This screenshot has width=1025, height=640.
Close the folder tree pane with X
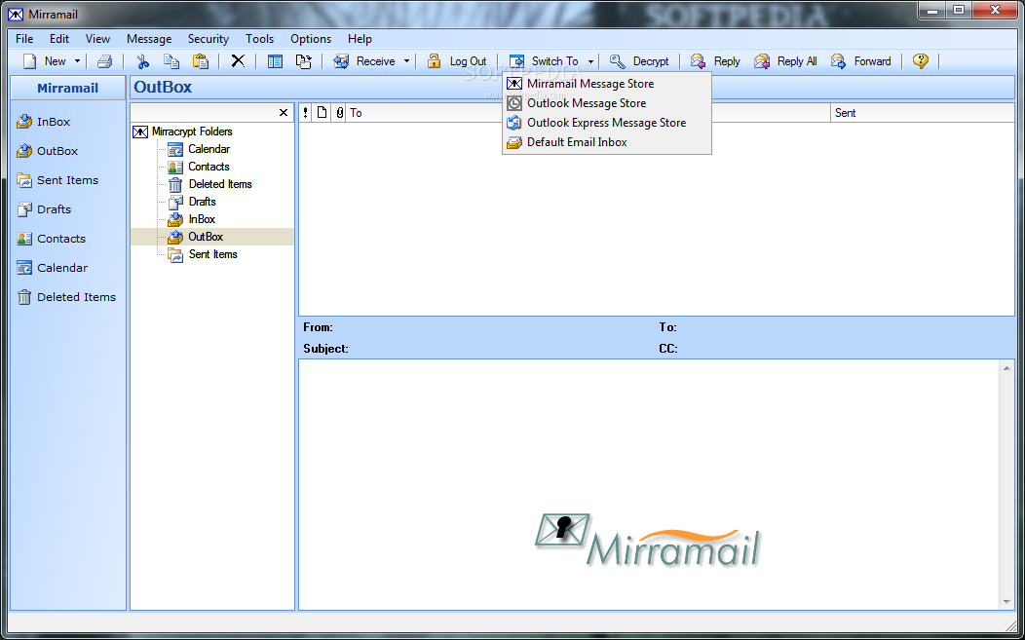284,112
